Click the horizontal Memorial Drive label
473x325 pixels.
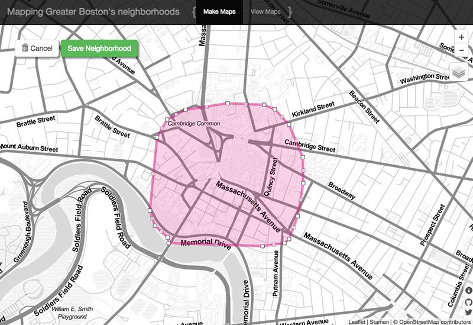[x=206, y=244]
